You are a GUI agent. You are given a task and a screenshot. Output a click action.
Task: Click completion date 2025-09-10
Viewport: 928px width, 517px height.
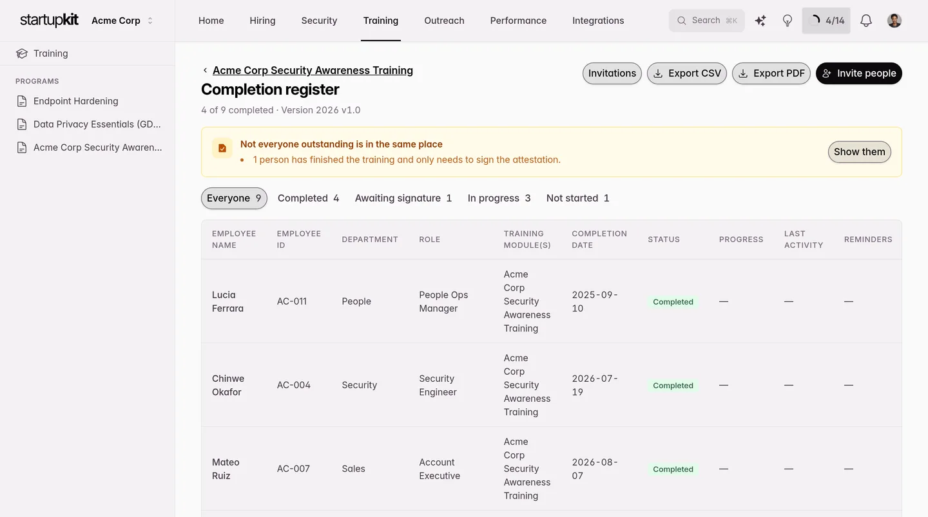click(x=595, y=301)
